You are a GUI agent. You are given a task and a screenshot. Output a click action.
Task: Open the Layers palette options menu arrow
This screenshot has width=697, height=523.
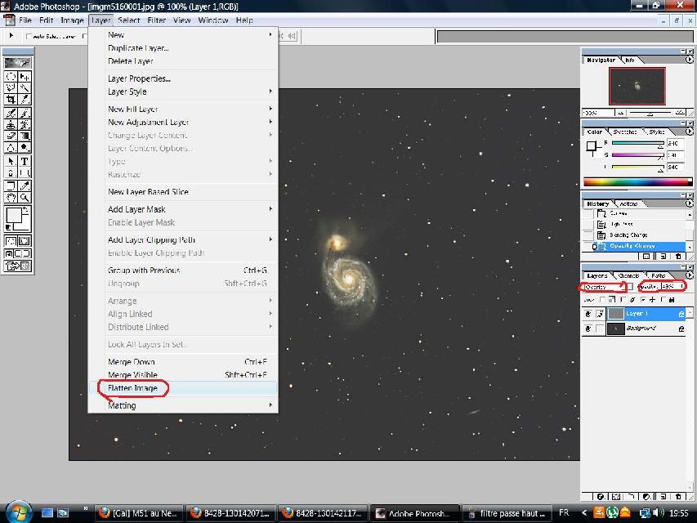pyautogui.click(x=689, y=275)
